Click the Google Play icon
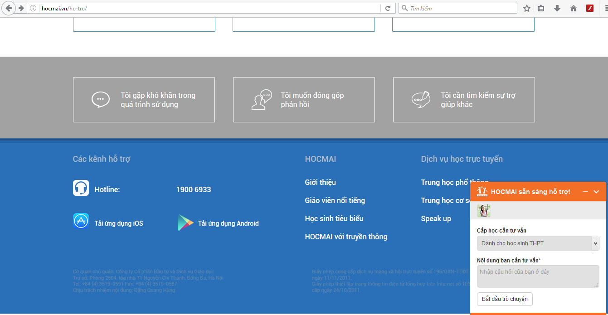Viewport: 608px width, 315px height. pos(185,223)
